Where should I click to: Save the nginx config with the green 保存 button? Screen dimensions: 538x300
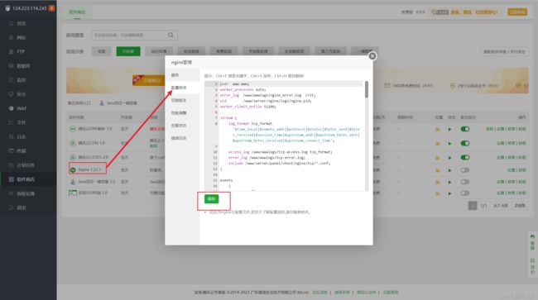tap(211, 199)
